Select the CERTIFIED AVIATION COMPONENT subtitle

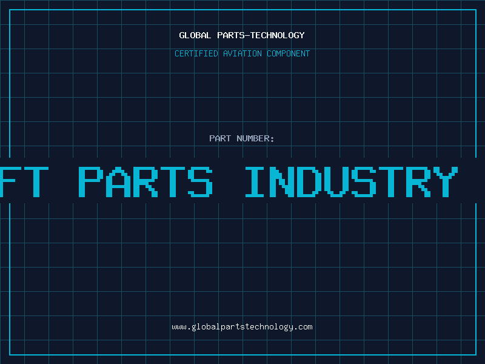pos(242,53)
